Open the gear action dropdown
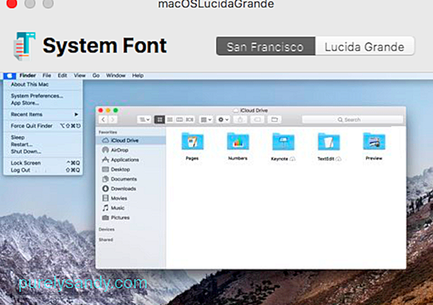 click(223, 119)
